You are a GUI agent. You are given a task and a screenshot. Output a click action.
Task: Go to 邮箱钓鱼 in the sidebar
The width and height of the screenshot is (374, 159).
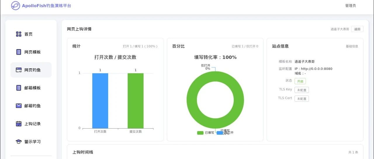click(31, 106)
